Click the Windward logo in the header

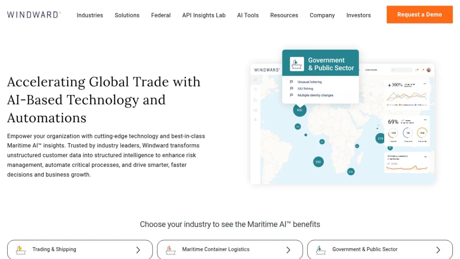(x=34, y=14)
